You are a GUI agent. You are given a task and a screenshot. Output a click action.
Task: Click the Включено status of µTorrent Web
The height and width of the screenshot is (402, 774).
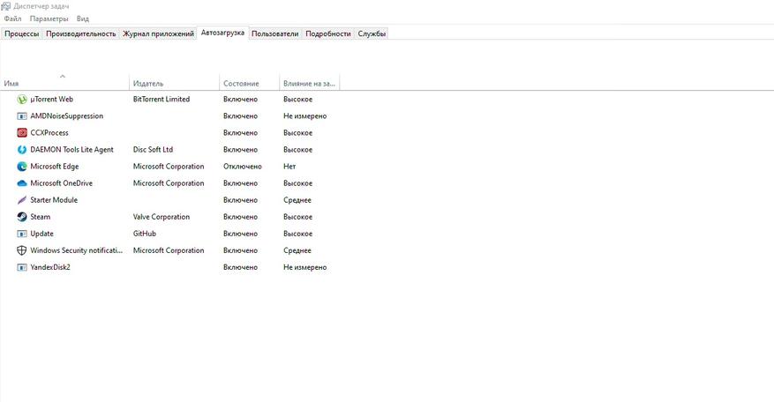pos(240,99)
